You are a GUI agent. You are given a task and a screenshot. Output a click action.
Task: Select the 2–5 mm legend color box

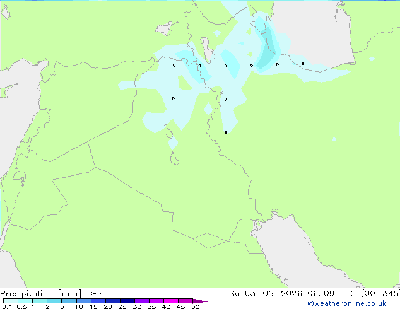54,301
